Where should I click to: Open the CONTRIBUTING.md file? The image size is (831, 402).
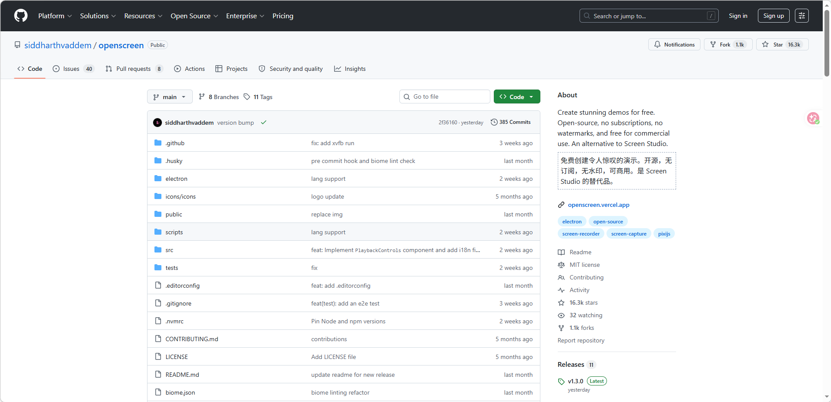pyautogui.click(x=191, y=339)
